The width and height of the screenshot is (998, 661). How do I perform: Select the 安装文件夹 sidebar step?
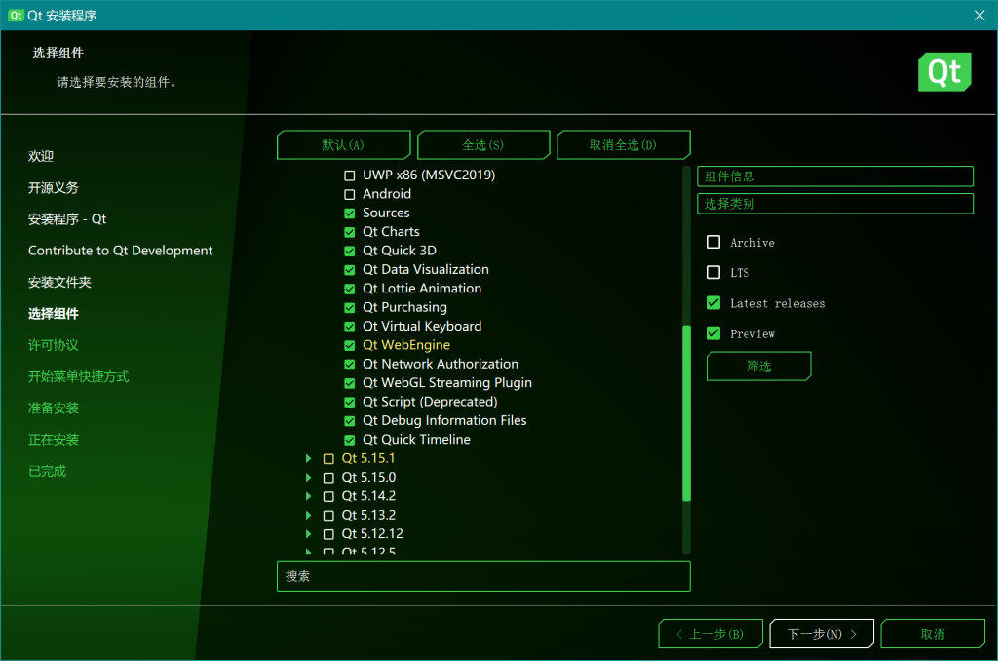[59, 282]
